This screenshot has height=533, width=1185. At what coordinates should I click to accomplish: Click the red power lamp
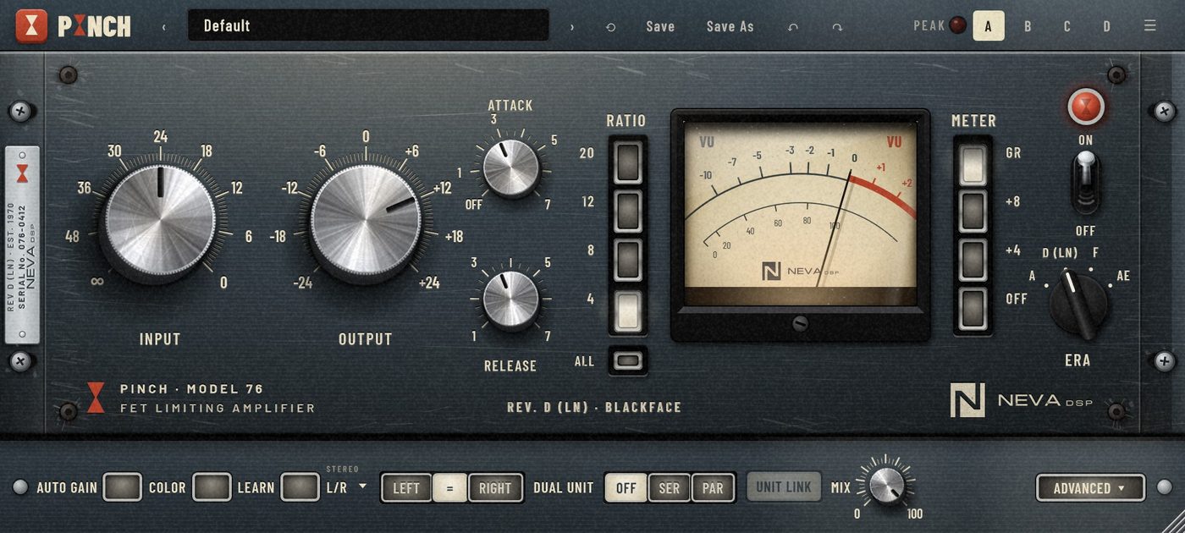1086,107
